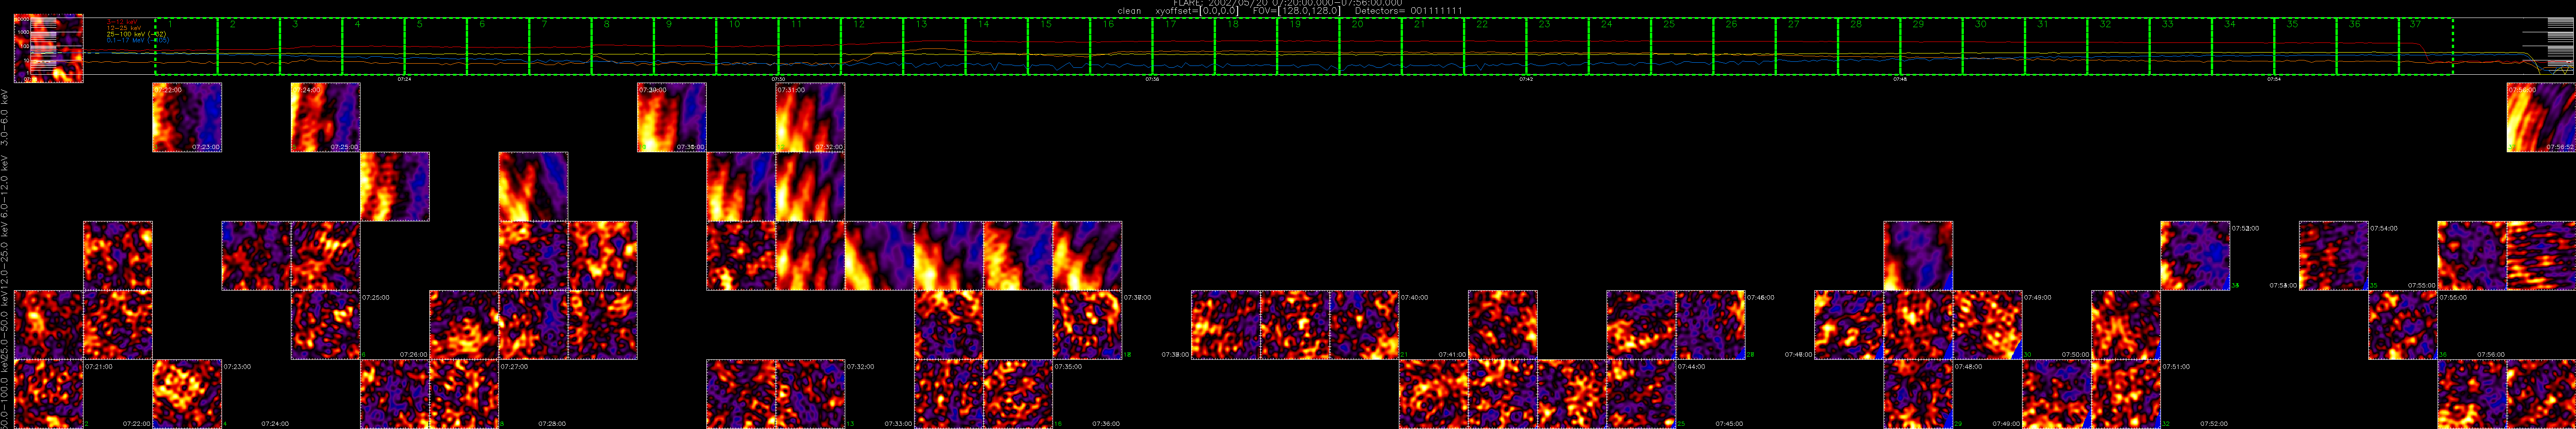
Task: Click the 'Detectors= 001111111' header text
Action: 1410,10
